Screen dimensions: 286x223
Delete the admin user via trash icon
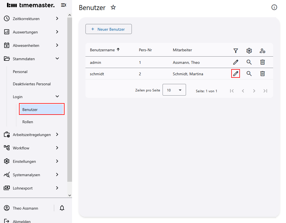click(263, 62)
